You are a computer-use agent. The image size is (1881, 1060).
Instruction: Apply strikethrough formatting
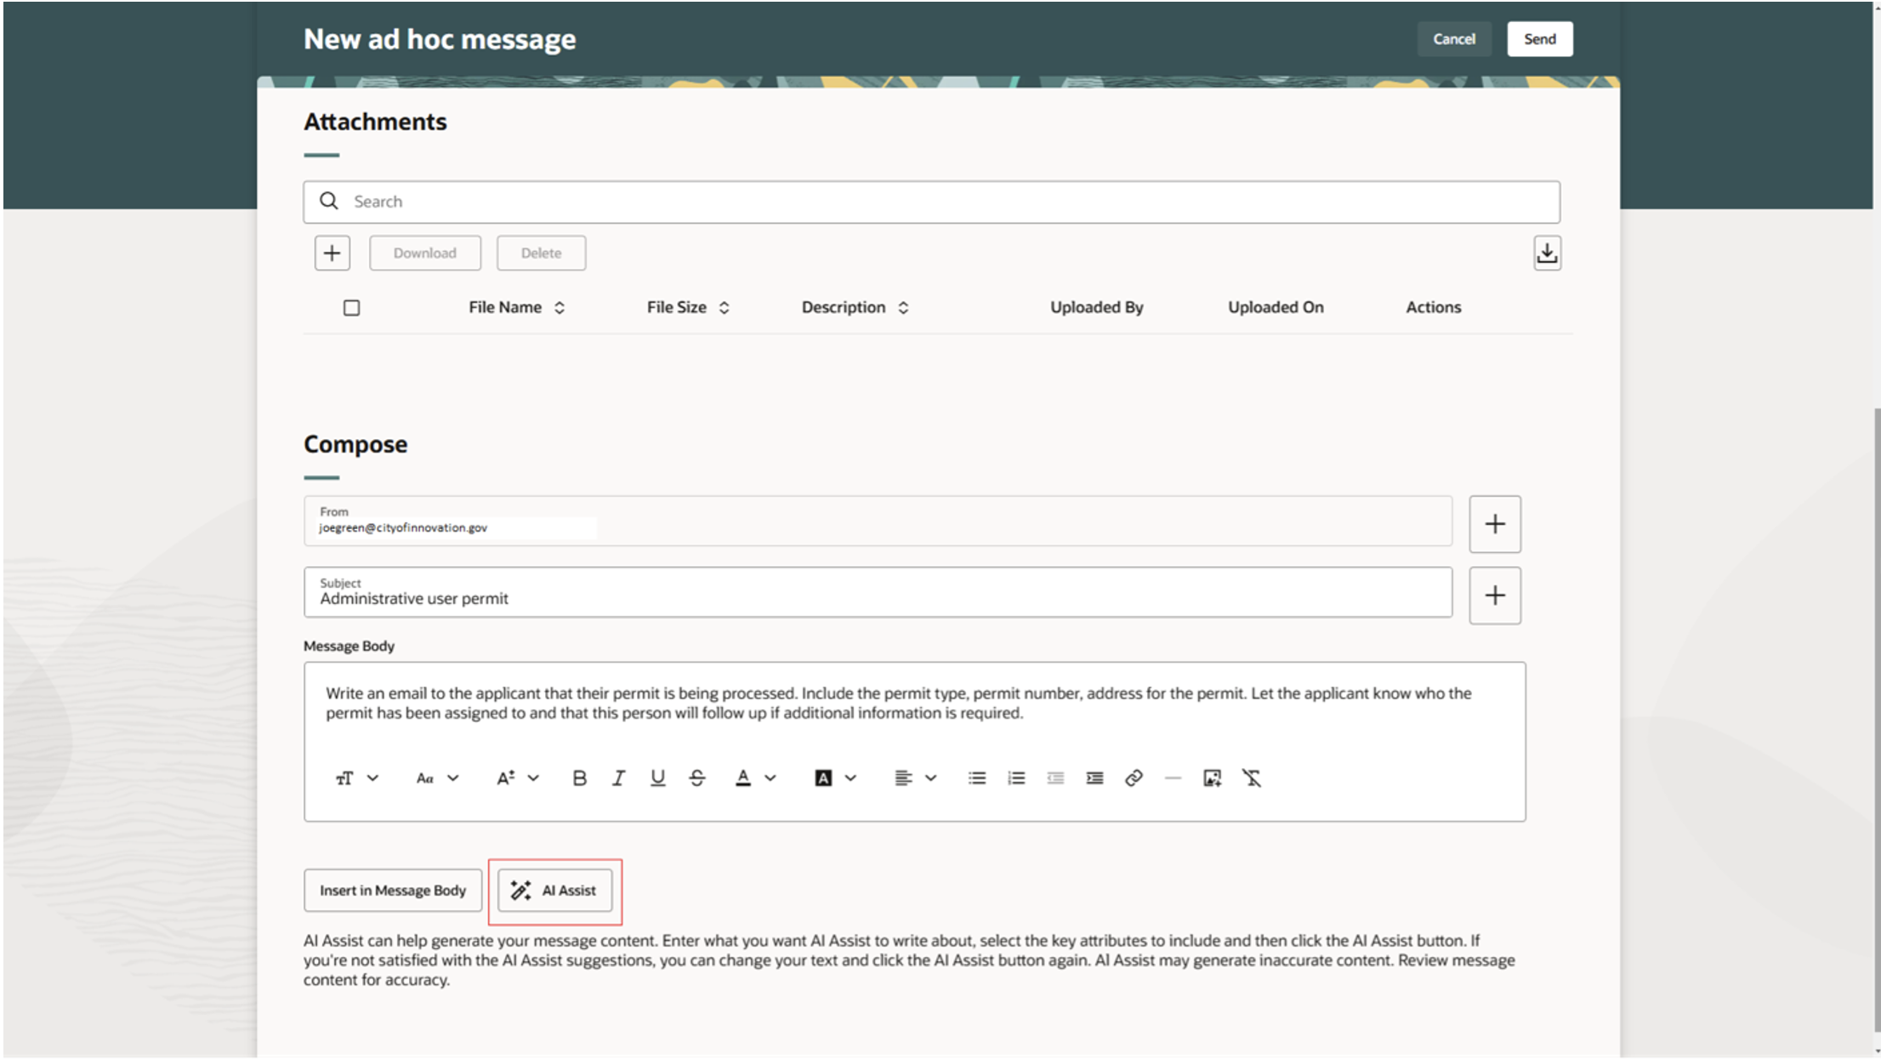tap(696, 778)
